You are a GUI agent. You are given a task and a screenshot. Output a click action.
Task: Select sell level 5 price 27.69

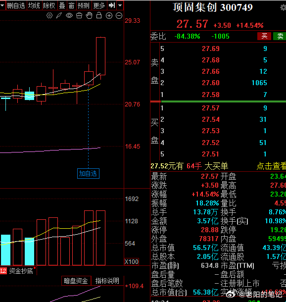pyautogui.click(x=211, y=49)
